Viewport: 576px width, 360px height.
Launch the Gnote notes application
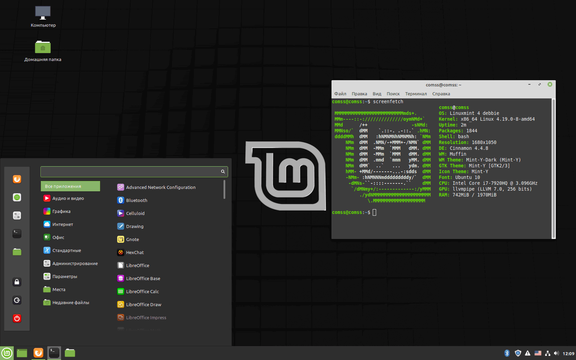(132, 239)
